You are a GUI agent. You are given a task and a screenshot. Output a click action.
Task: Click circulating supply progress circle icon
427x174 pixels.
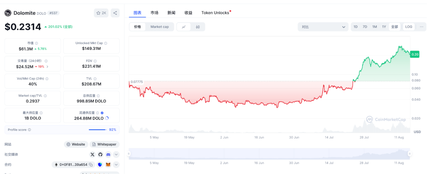point(107,118)
